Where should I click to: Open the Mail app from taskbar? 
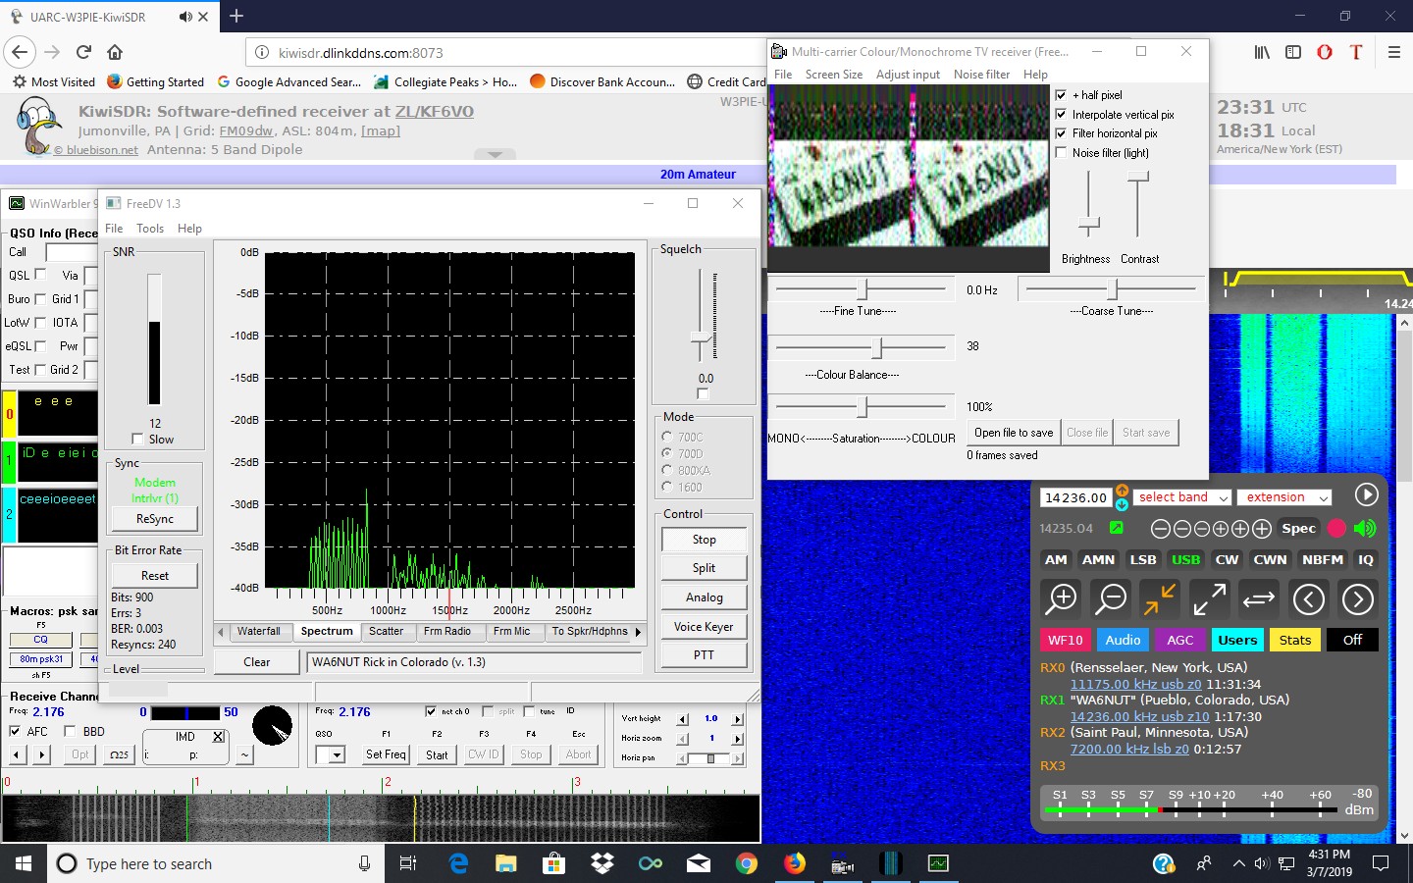(x=699, y=863)
